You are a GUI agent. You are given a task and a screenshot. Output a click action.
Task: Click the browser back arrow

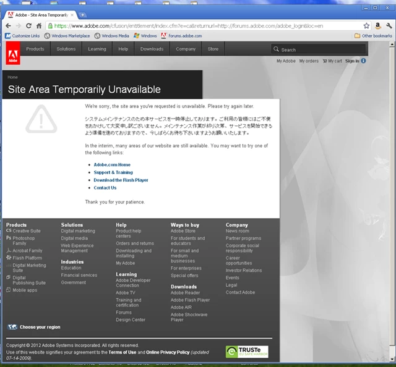8,26
